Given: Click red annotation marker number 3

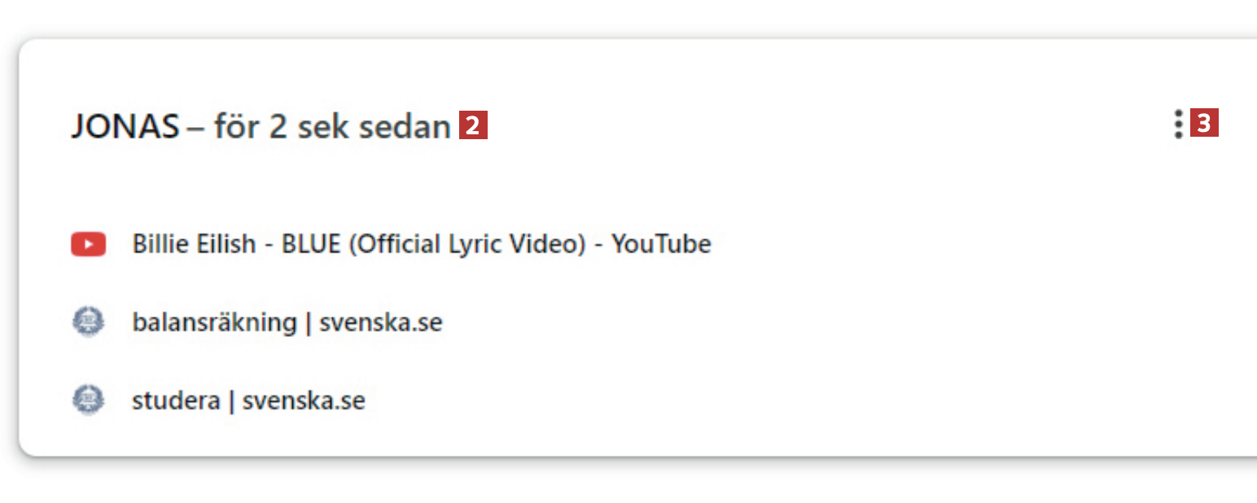Looking at the screenshot, I should [1204, 124].
